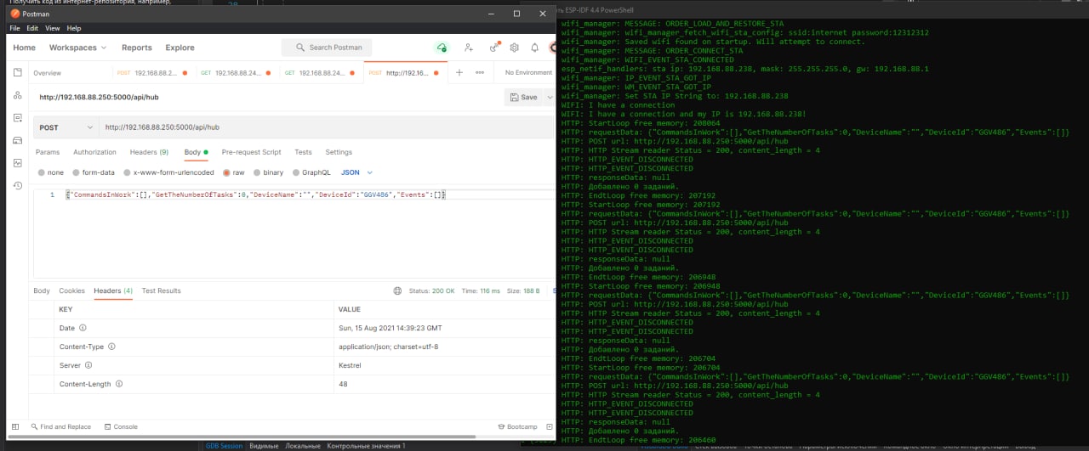1089x451 pixels.
Task: Open the Mock Servers sidebar icon
Action: pyautogui.click(x=17, y=140)
